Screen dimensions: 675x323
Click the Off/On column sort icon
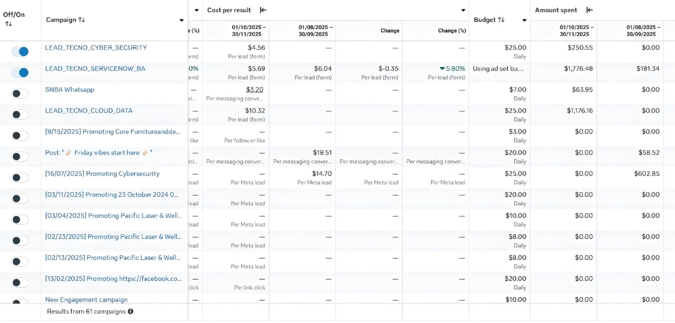click(8, 24)
